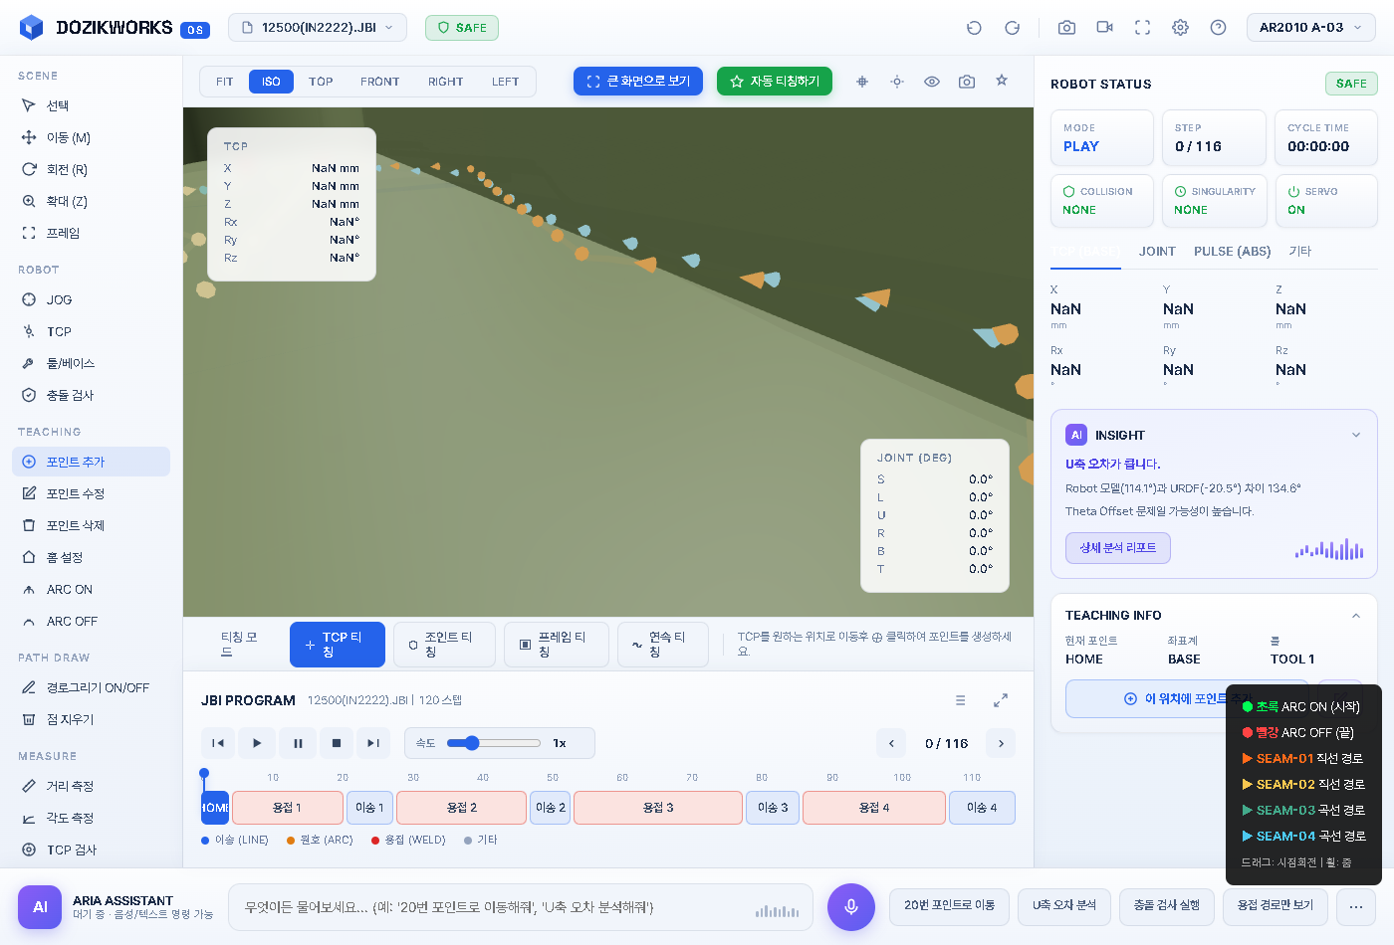This screenshot has height=945, width=1394.
Task: Switch teaching mode to 프레임 티칭
Action: click(x=557, y=645)
